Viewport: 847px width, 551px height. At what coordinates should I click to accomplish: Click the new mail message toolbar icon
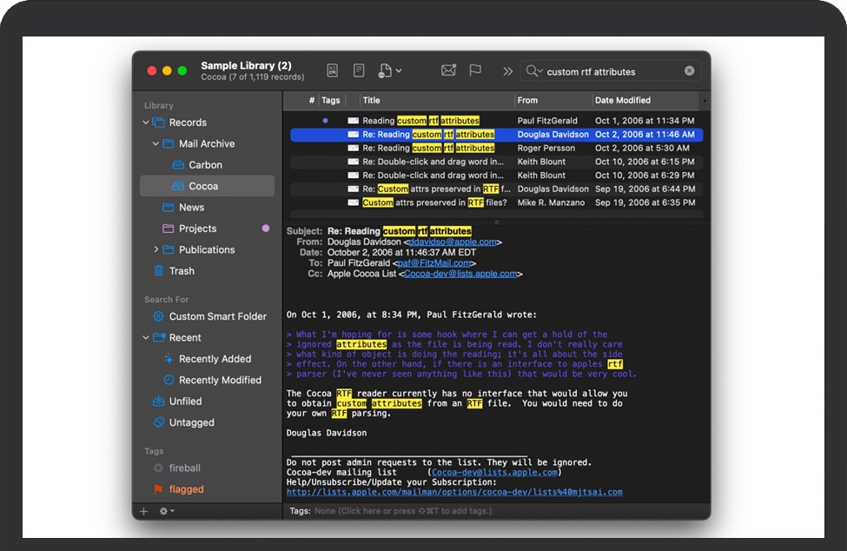coord(448,70)
